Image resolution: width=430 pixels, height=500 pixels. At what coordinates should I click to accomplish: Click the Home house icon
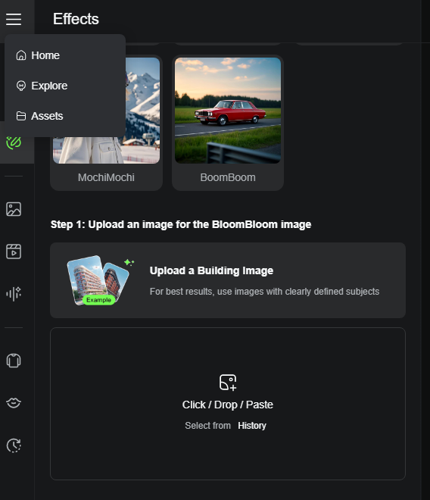[21, 55]
